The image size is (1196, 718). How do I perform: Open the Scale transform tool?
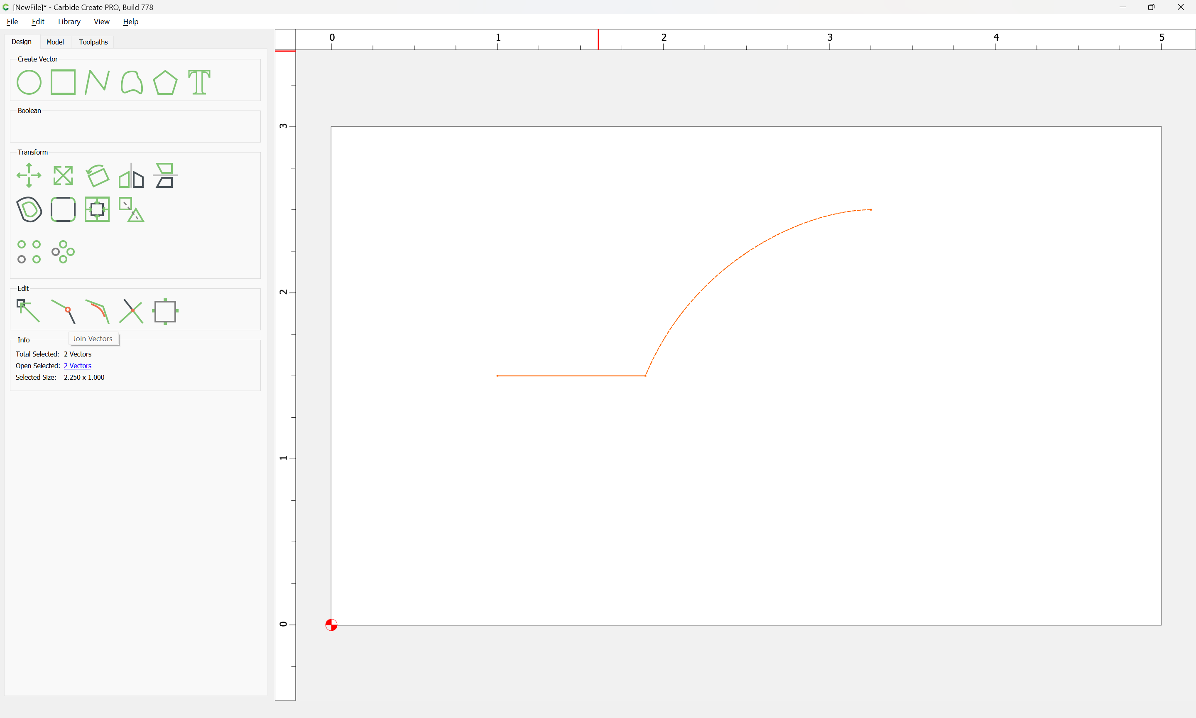63,176
